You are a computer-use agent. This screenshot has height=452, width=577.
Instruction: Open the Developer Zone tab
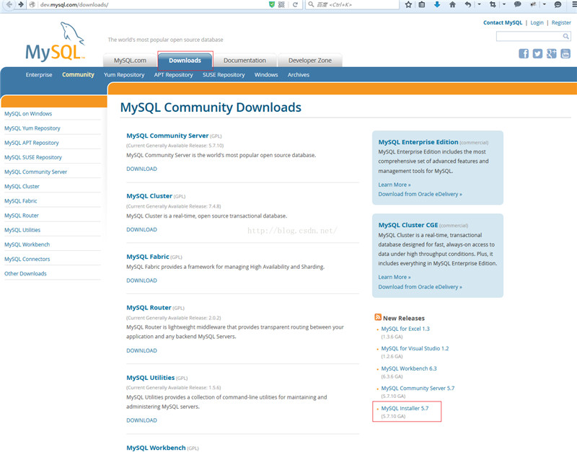point(310,61)
